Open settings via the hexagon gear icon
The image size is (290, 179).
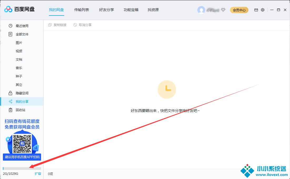(x=263, y=10)
